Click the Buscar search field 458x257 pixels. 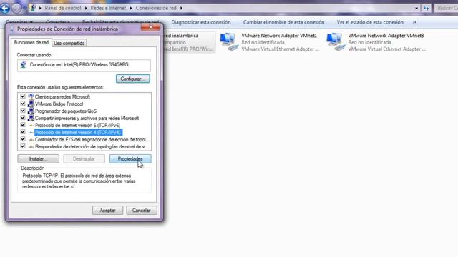[447, 8]
